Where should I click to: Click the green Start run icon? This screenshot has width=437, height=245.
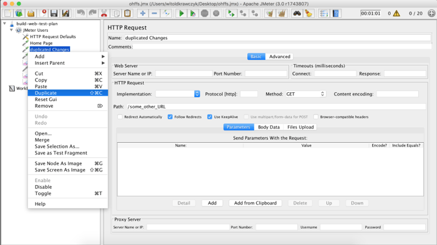[181, 13]
